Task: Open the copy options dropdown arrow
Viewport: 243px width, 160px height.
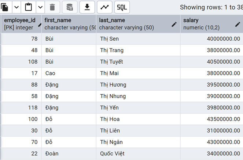Action: 17,7
